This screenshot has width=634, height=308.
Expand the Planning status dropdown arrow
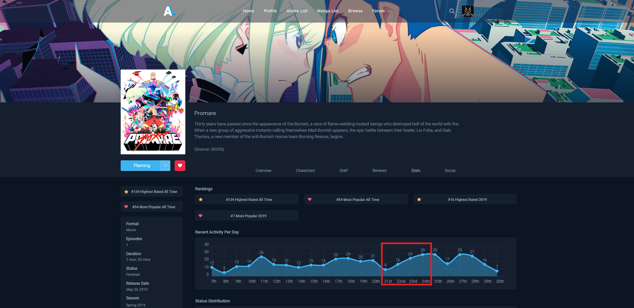point(165,166)
